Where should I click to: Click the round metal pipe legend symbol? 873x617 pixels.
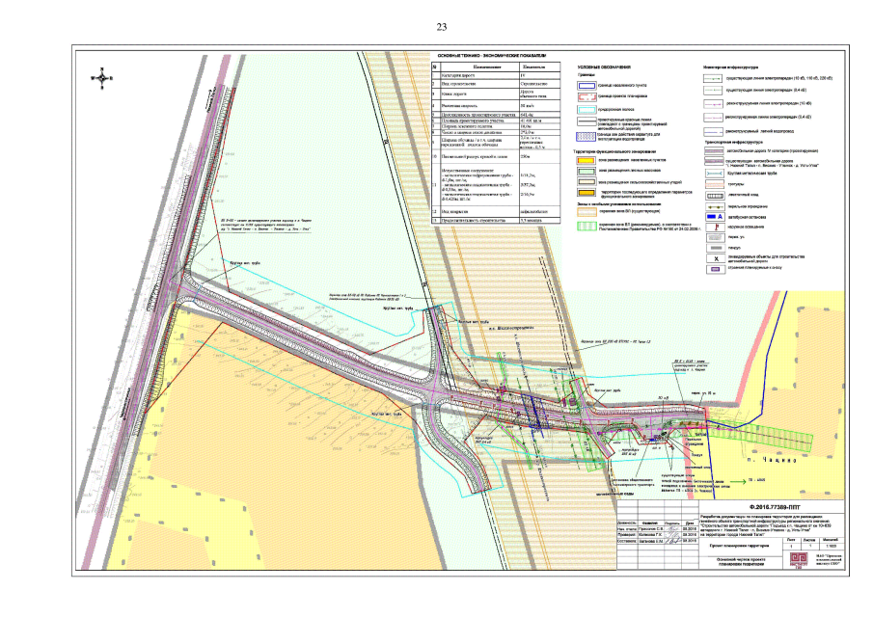click(x=715, y=175)
